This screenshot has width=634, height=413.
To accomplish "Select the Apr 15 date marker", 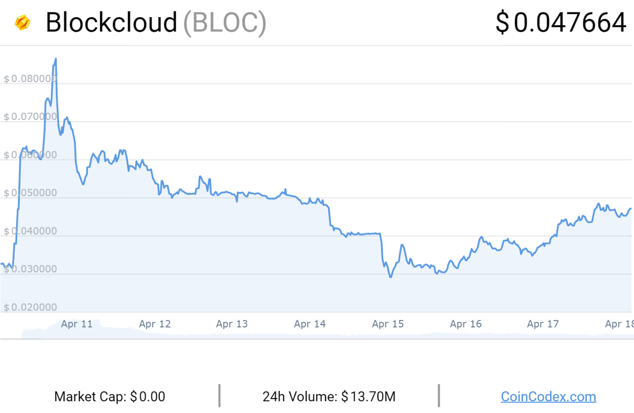I will coord(388,324).
